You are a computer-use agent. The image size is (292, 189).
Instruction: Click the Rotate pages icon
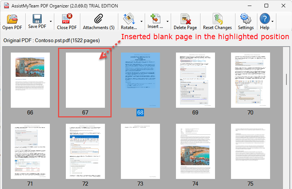pyautogui.click(x=129, y=19)
